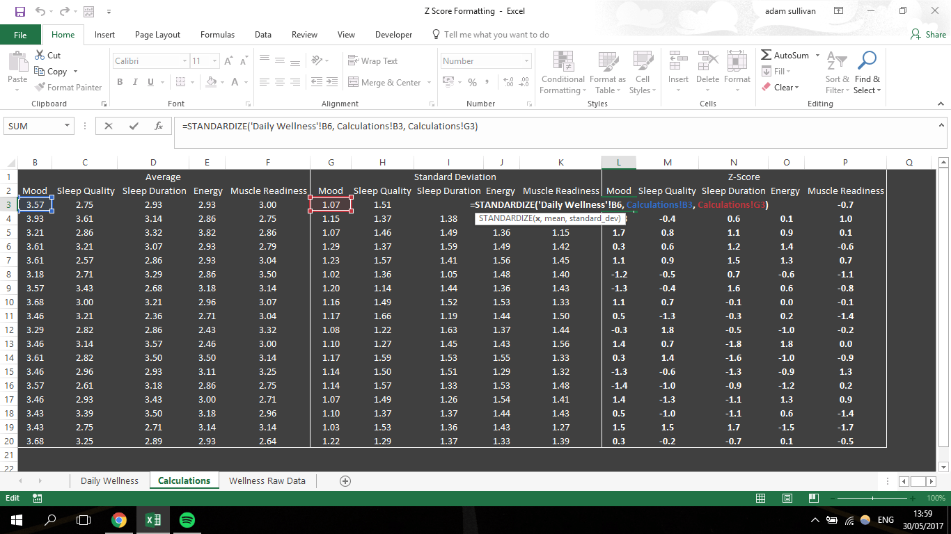
Task: Click the Cell Styles button
Action: coord(641,73)
